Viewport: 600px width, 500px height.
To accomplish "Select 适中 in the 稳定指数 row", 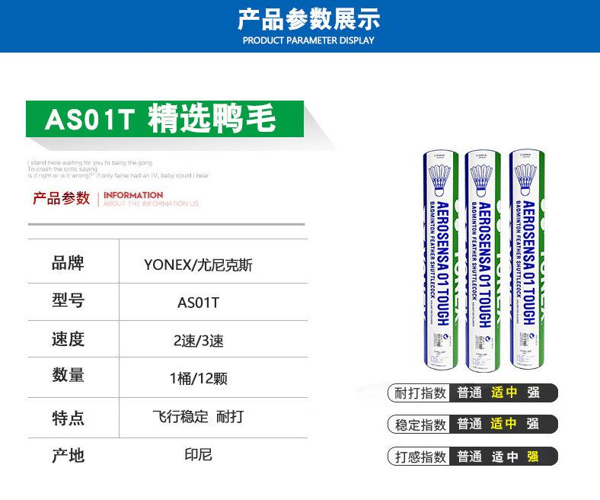I will [x=504, y=424].
